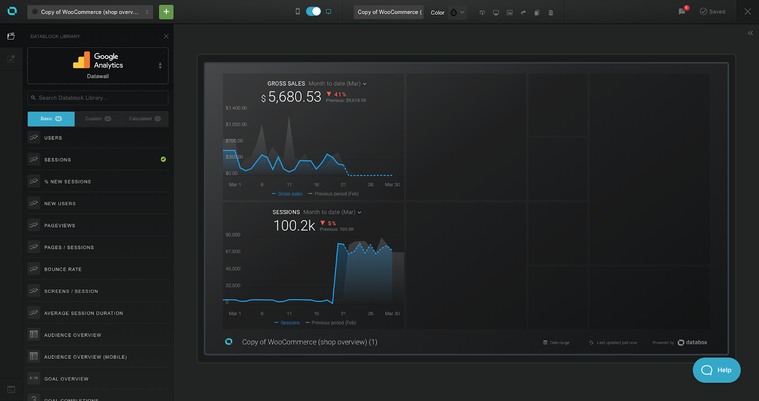
Task: Select the AVERAGE SESSION DURATION datablock
Action: point(98,313)
